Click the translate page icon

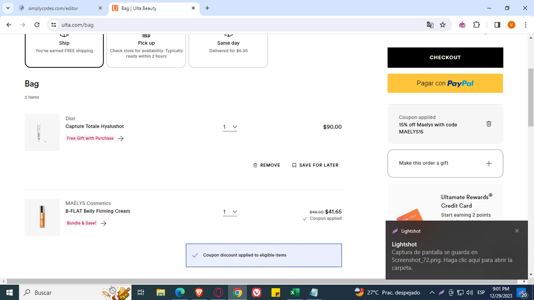point(430,25)
